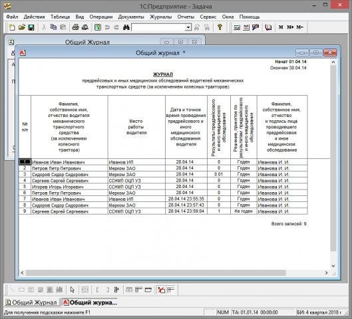Click the Начат 01.04.14 date text
The image size is (352, 319).
[x=291, y=62]
